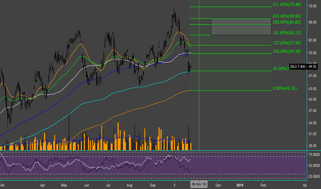Click the 37.00 price axis label
This screenshot has width=321, height=189.
coord(312,111)
